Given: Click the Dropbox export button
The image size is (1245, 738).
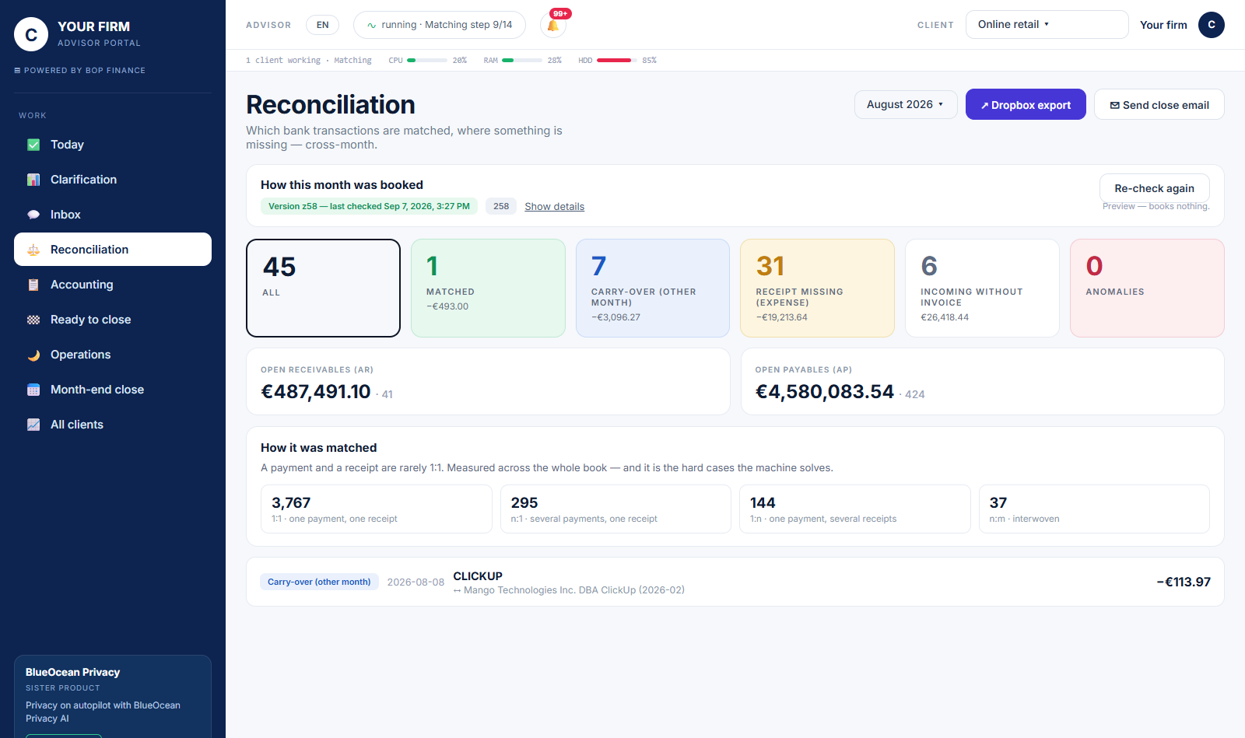Looking at the screenshot, I should click(1026, 104).
